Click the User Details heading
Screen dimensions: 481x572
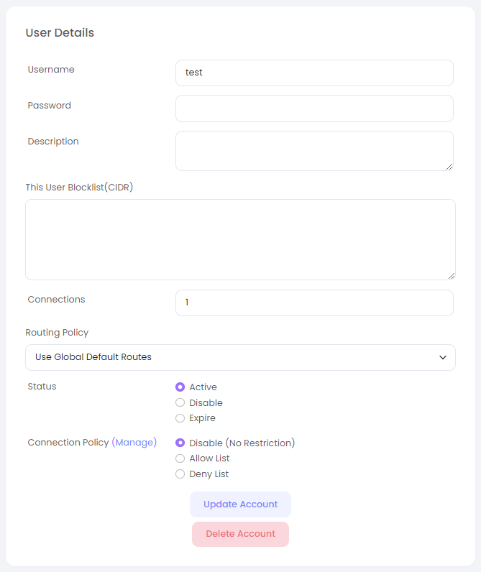pos(60,33)
